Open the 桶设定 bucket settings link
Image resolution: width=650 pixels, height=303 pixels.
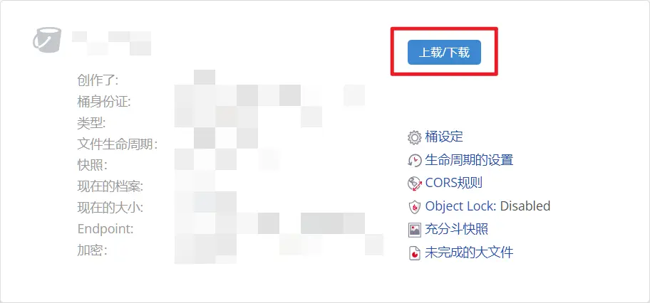pos(444,137)
